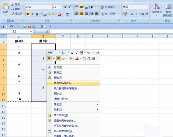Open Conditional Formatting (条件格式)

156,9
